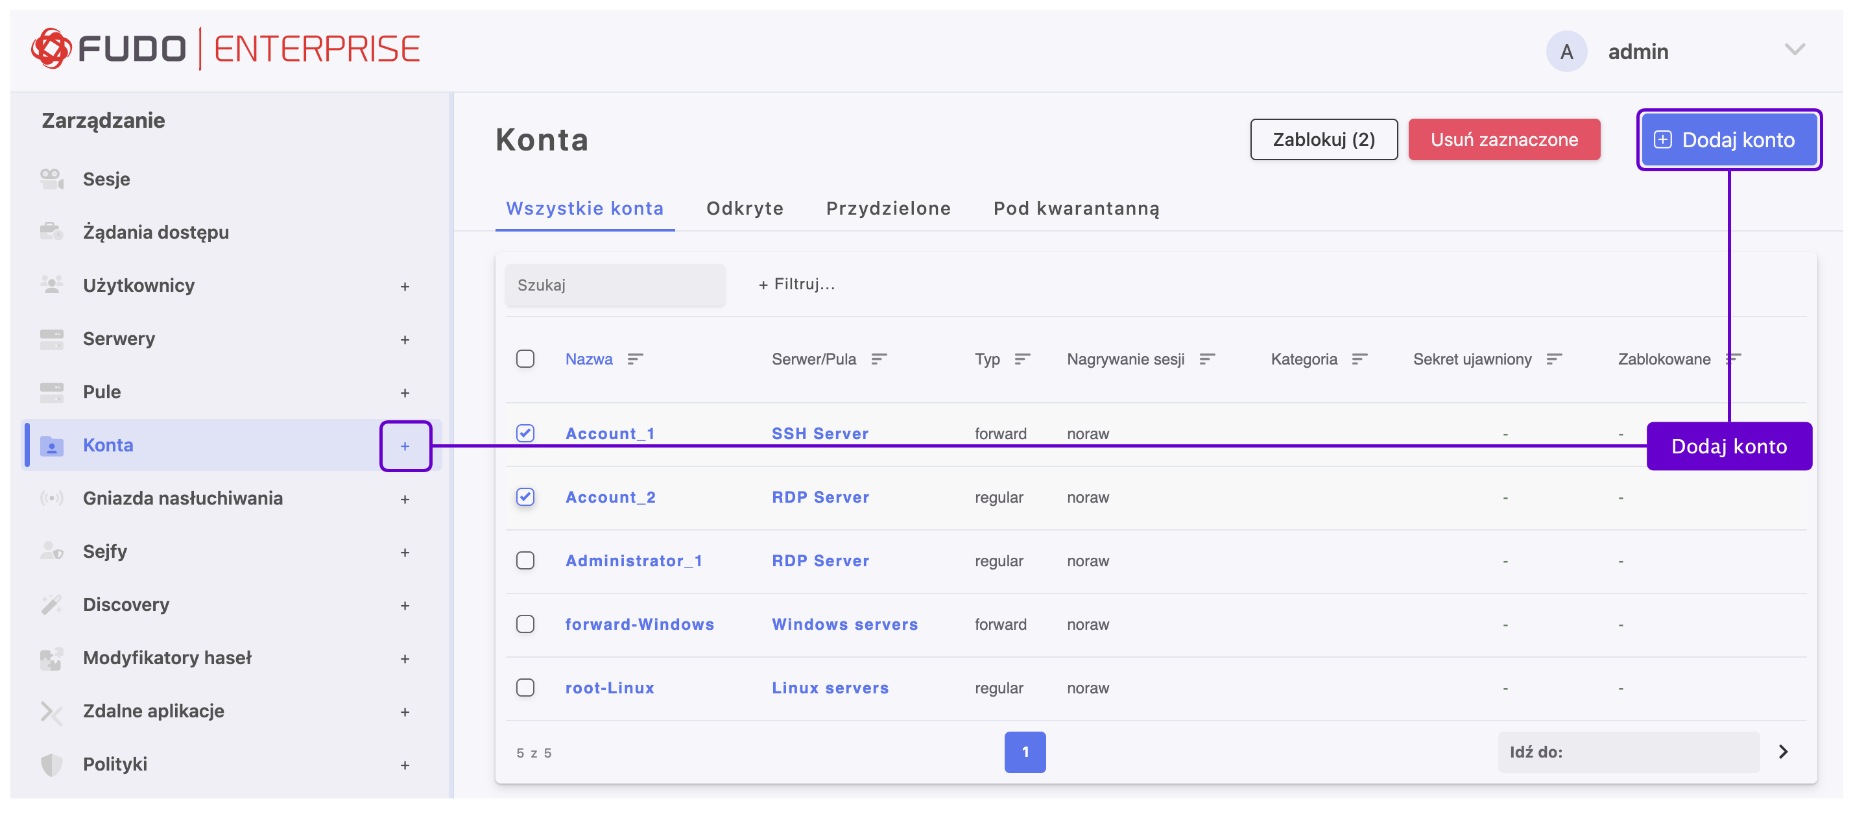Click the Discovery wand icon
The width and height of the screenshot is (1853, 814).
[52, 605]
